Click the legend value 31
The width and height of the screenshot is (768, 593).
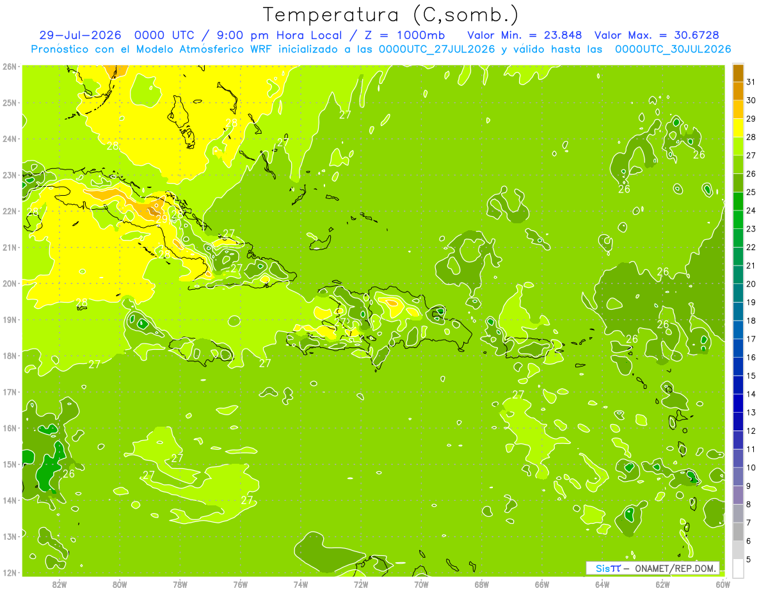[751, 82]
